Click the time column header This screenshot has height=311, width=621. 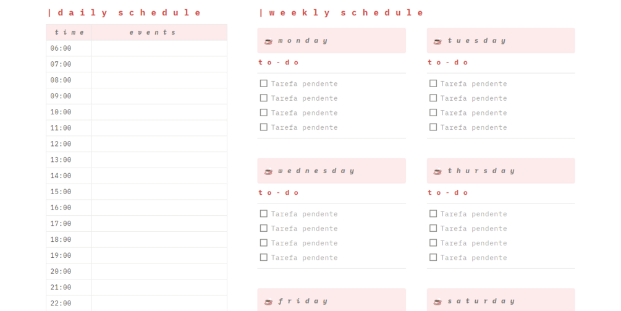(x=69, y=33)
